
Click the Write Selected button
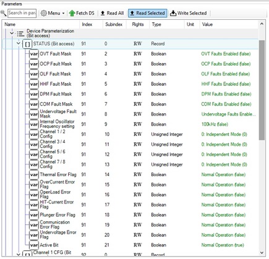pyautogui.click(x=188, y=13)
